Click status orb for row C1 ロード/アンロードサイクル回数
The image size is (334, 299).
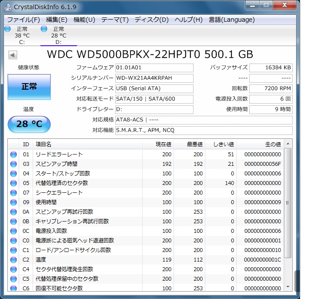tap(13, 250)
